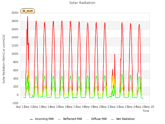
Task: Click the 1400 y-axis tick label
Action: click(x=15, y=37)
